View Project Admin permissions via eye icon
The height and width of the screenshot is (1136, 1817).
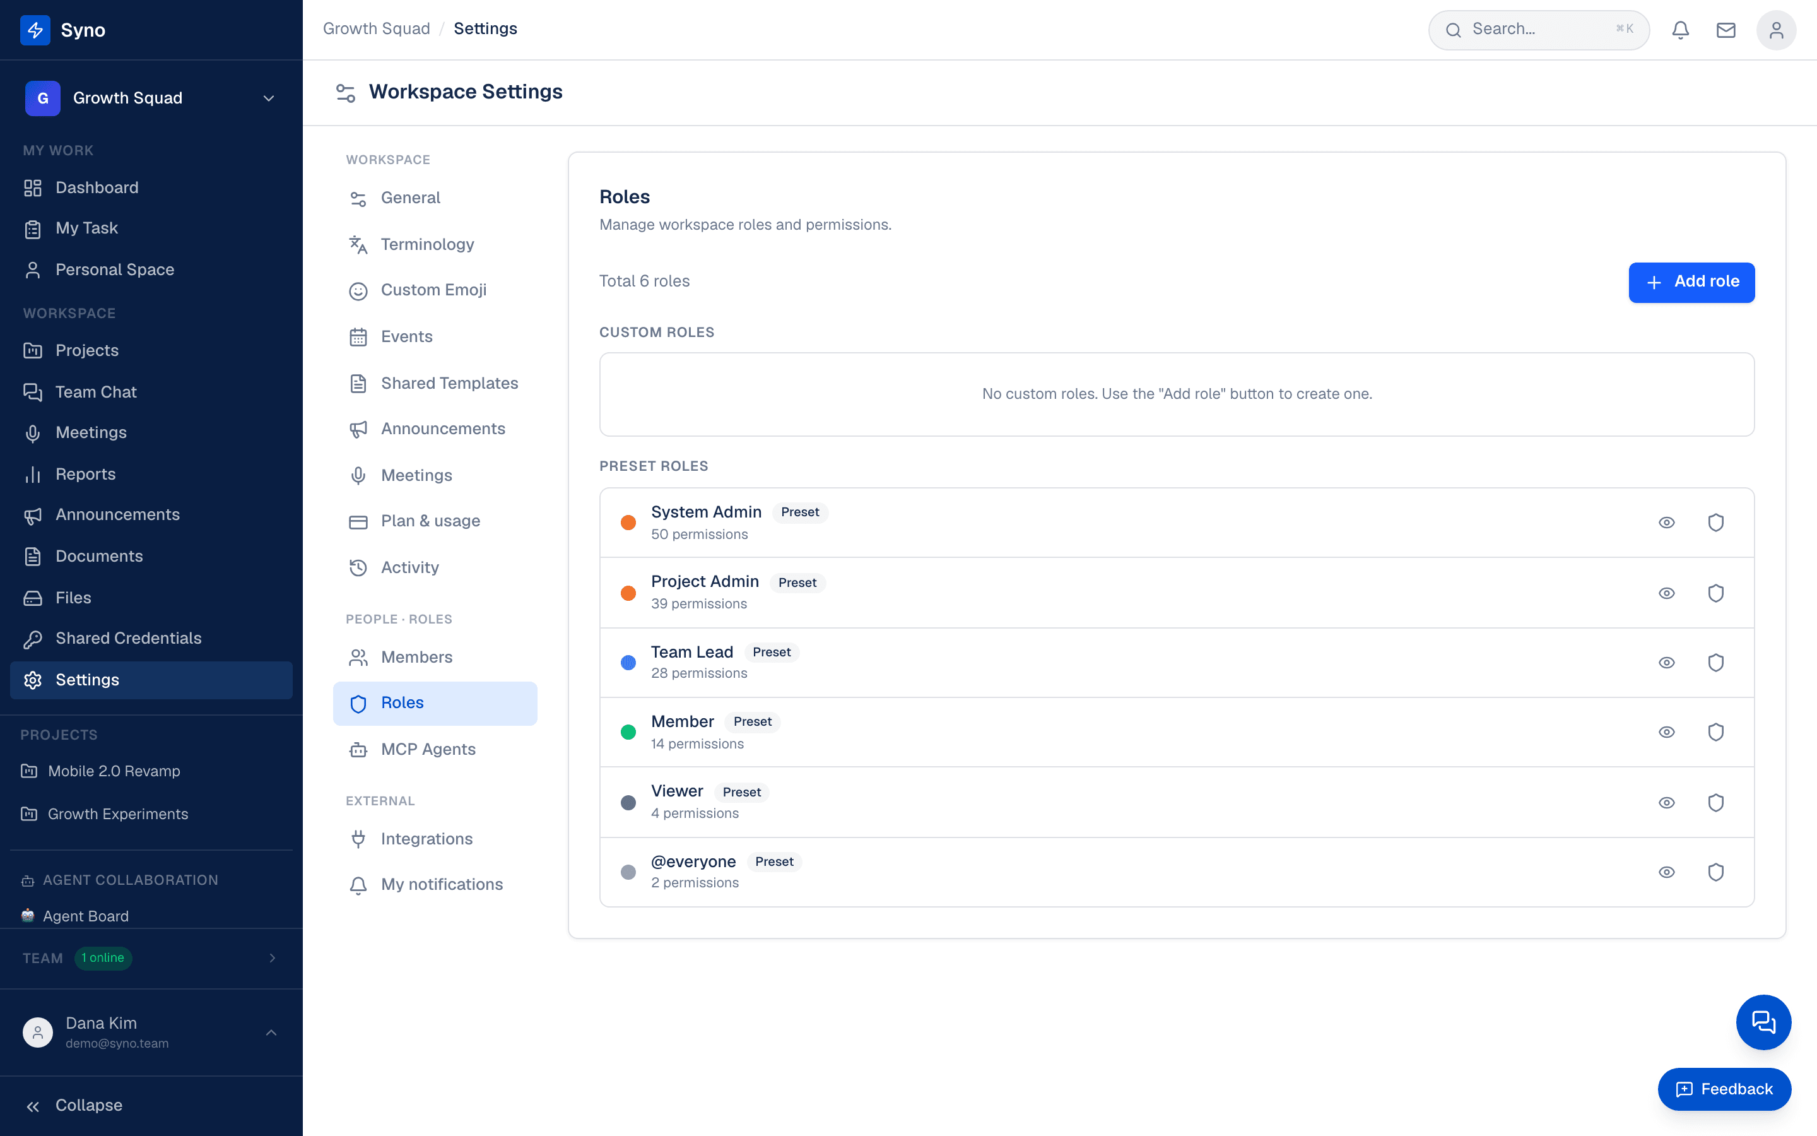coord(1666,593)
